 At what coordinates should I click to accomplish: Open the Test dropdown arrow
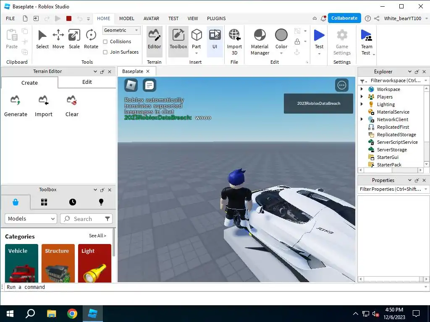tap(319, 54)
